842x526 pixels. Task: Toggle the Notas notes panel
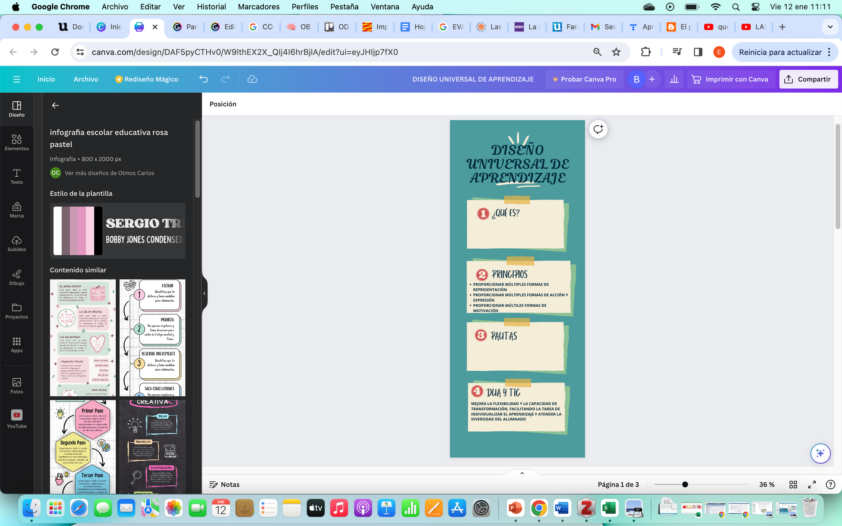click(224, 484)
